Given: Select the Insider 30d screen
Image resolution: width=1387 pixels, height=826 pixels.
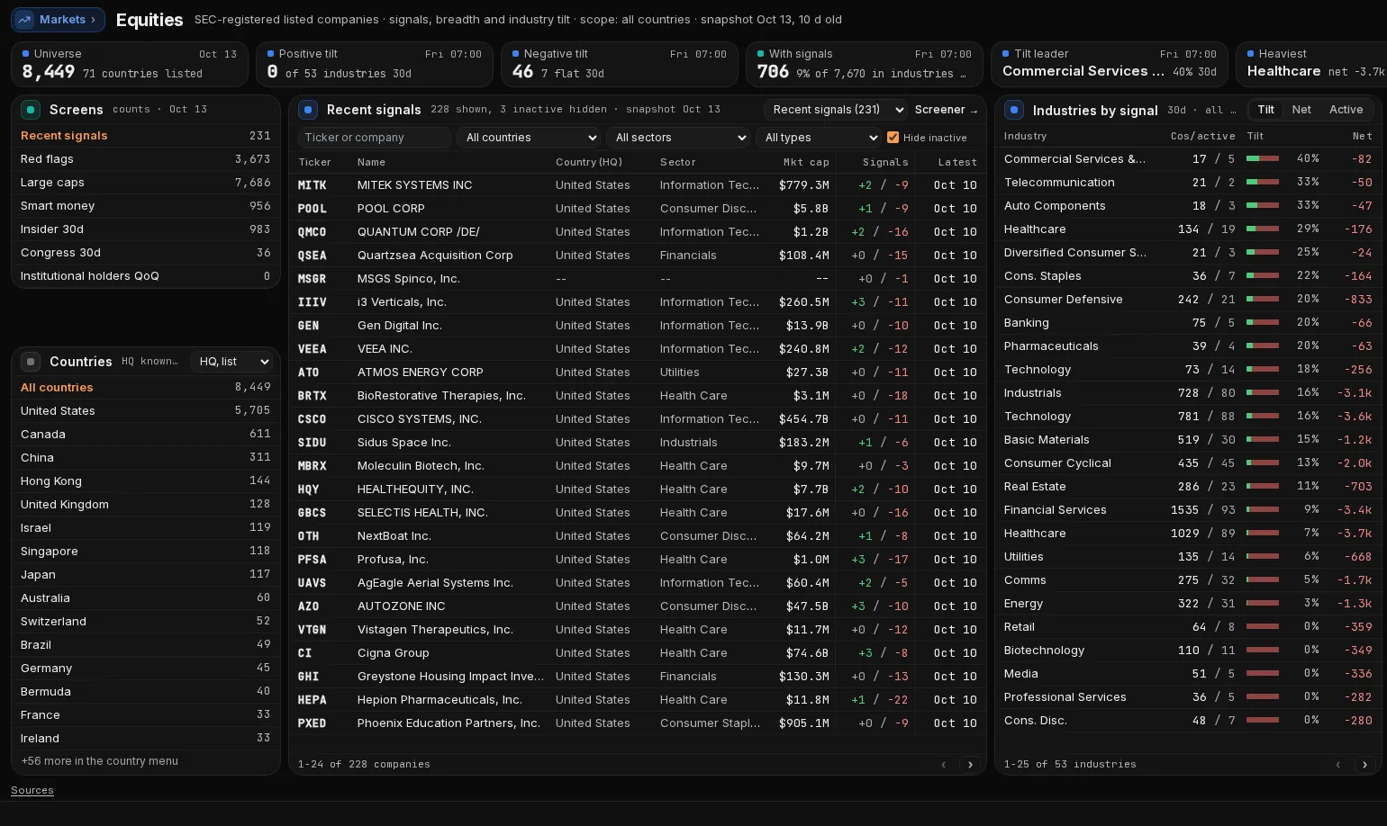Looking at the screenshot, I should click(146, 229).
